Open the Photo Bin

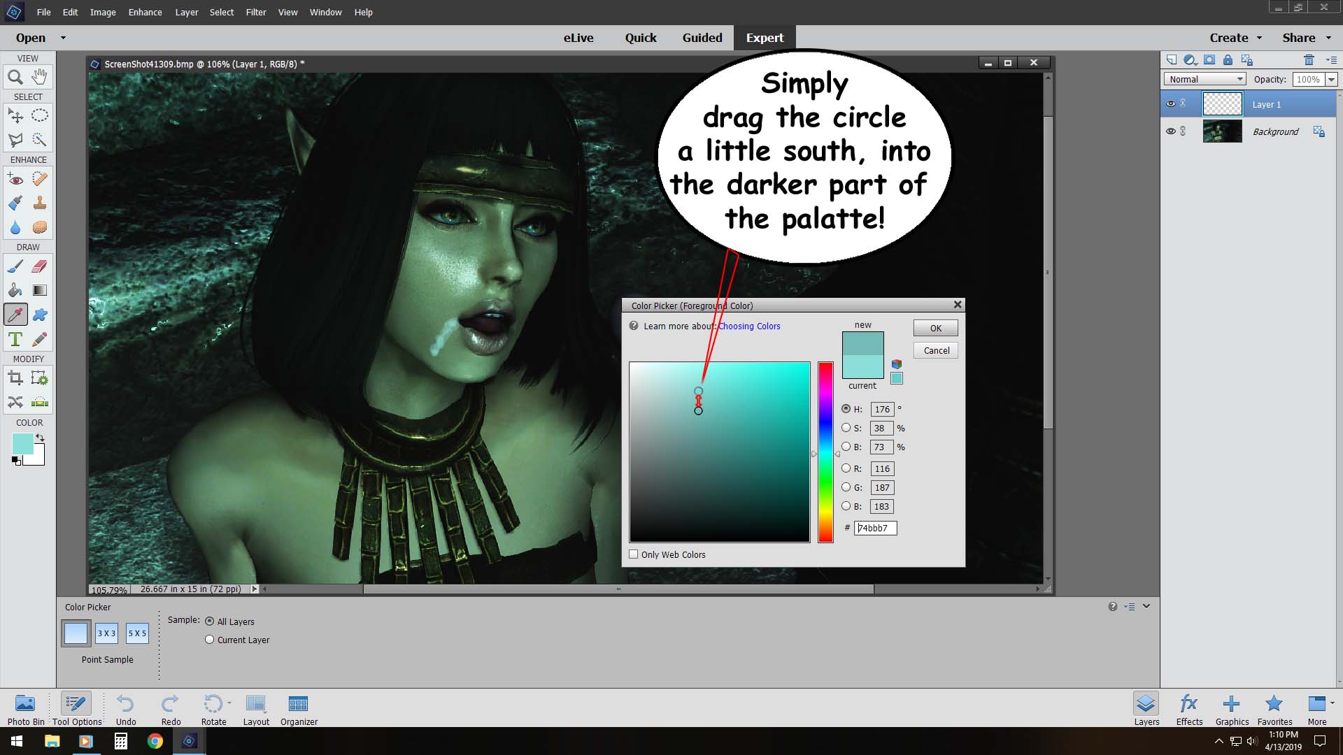coord(26,710)
